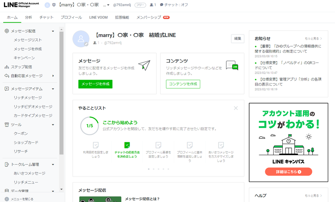Image resolution: width=335 pixels, height=202 pixels.
Task: Open the 拡張機能 tab
Action: (x=122, y=17)
